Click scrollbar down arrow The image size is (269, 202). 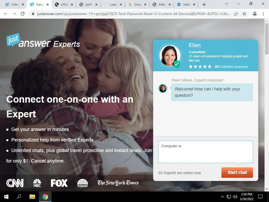tap(267, 189)
